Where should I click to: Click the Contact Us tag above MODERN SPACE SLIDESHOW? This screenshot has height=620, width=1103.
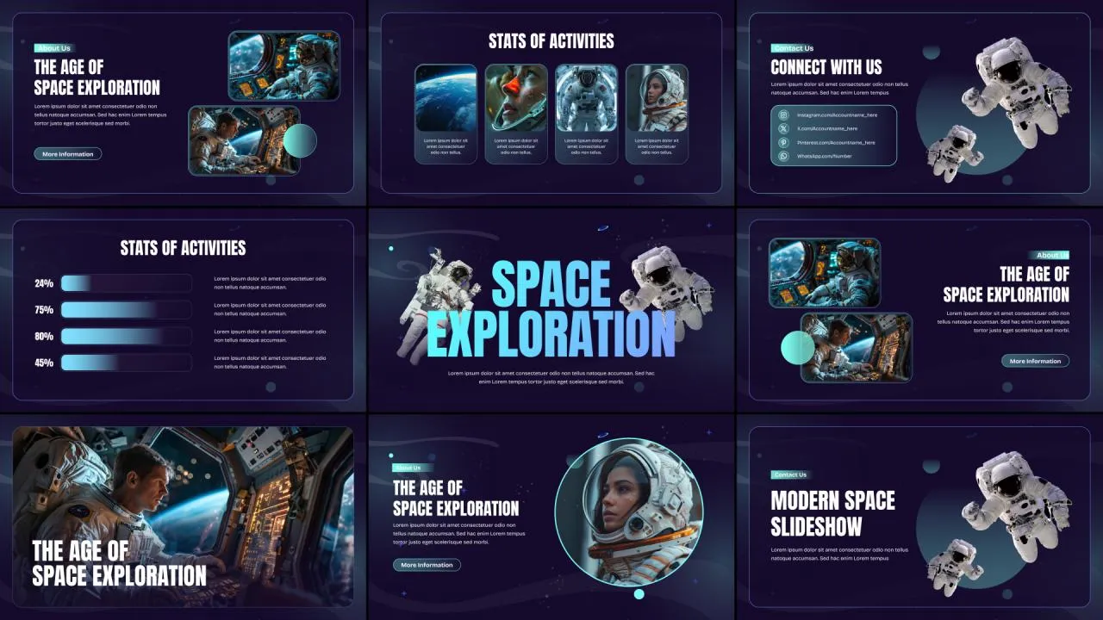click(x=790, y=474)
